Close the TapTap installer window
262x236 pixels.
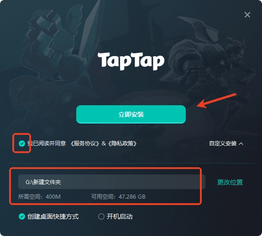coord(247,15)
